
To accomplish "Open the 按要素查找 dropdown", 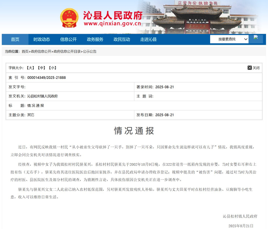I will click(229, 39).
